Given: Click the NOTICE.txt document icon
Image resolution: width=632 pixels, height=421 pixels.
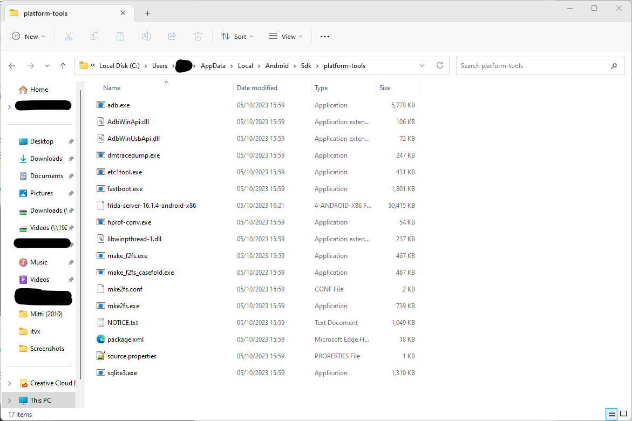Looking at the screenshot, I should [x=101, y=323].
